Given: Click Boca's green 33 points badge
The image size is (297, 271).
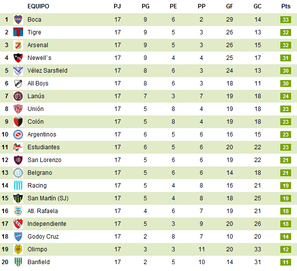Looking at the screenshot, I should tap(286, 20).
